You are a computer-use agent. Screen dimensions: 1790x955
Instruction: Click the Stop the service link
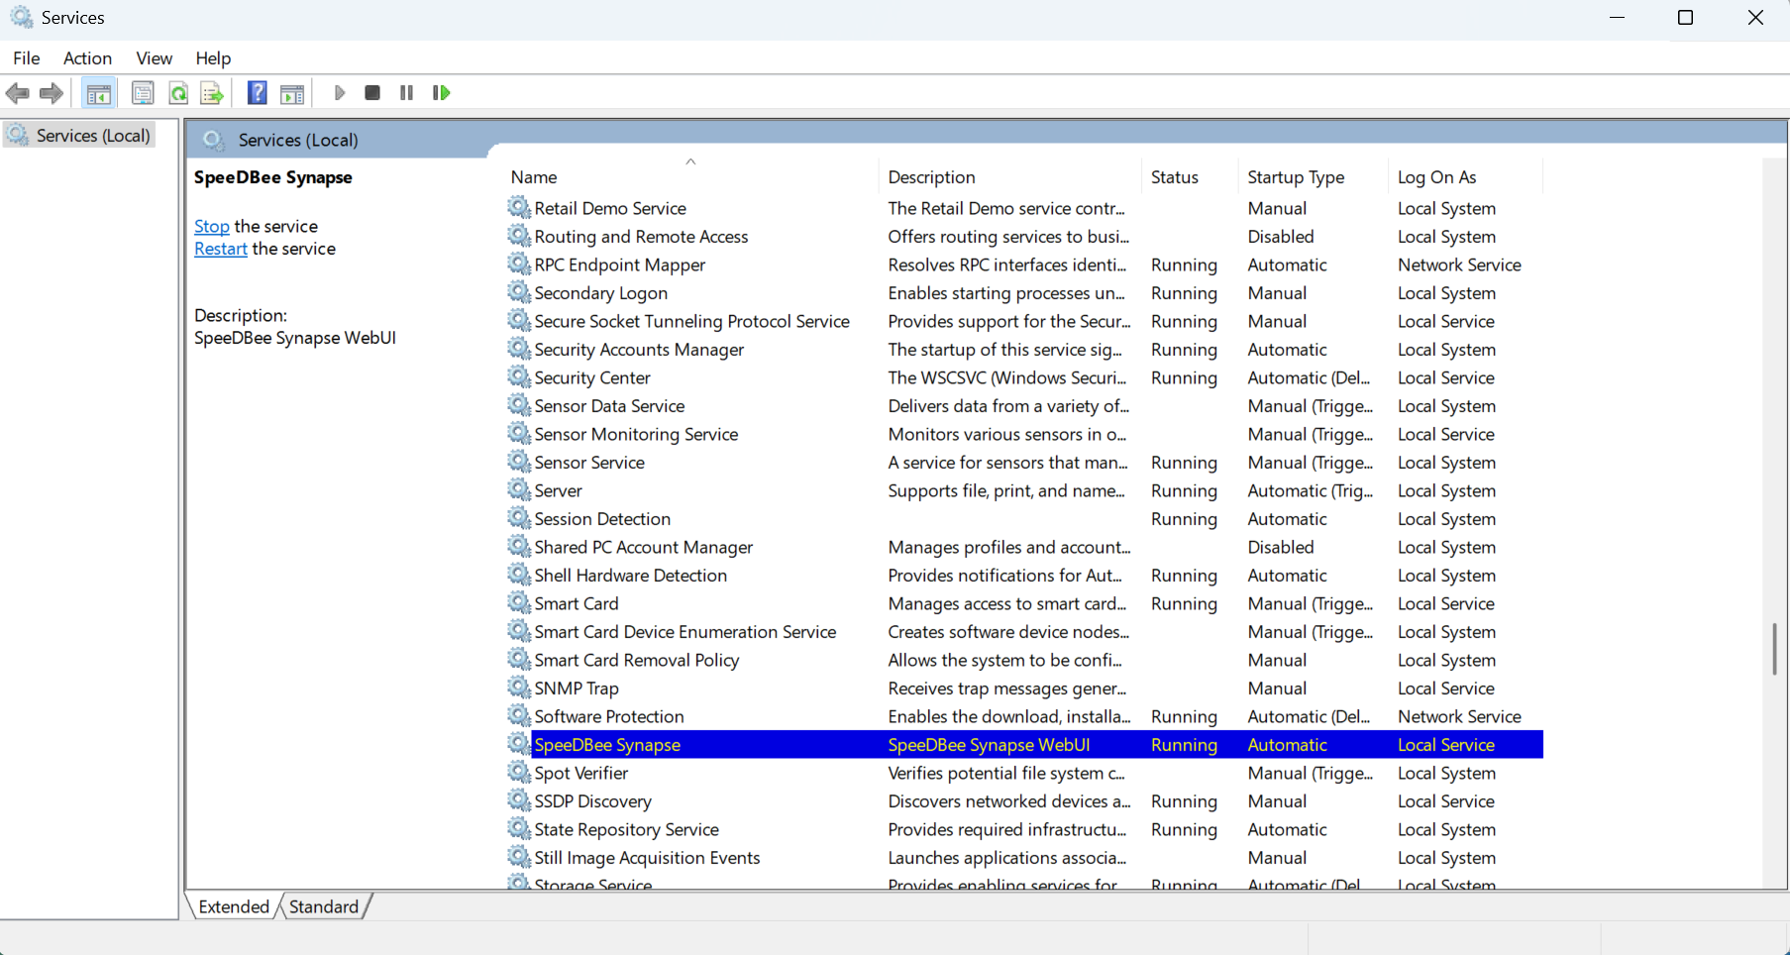[x=211, y=227]
